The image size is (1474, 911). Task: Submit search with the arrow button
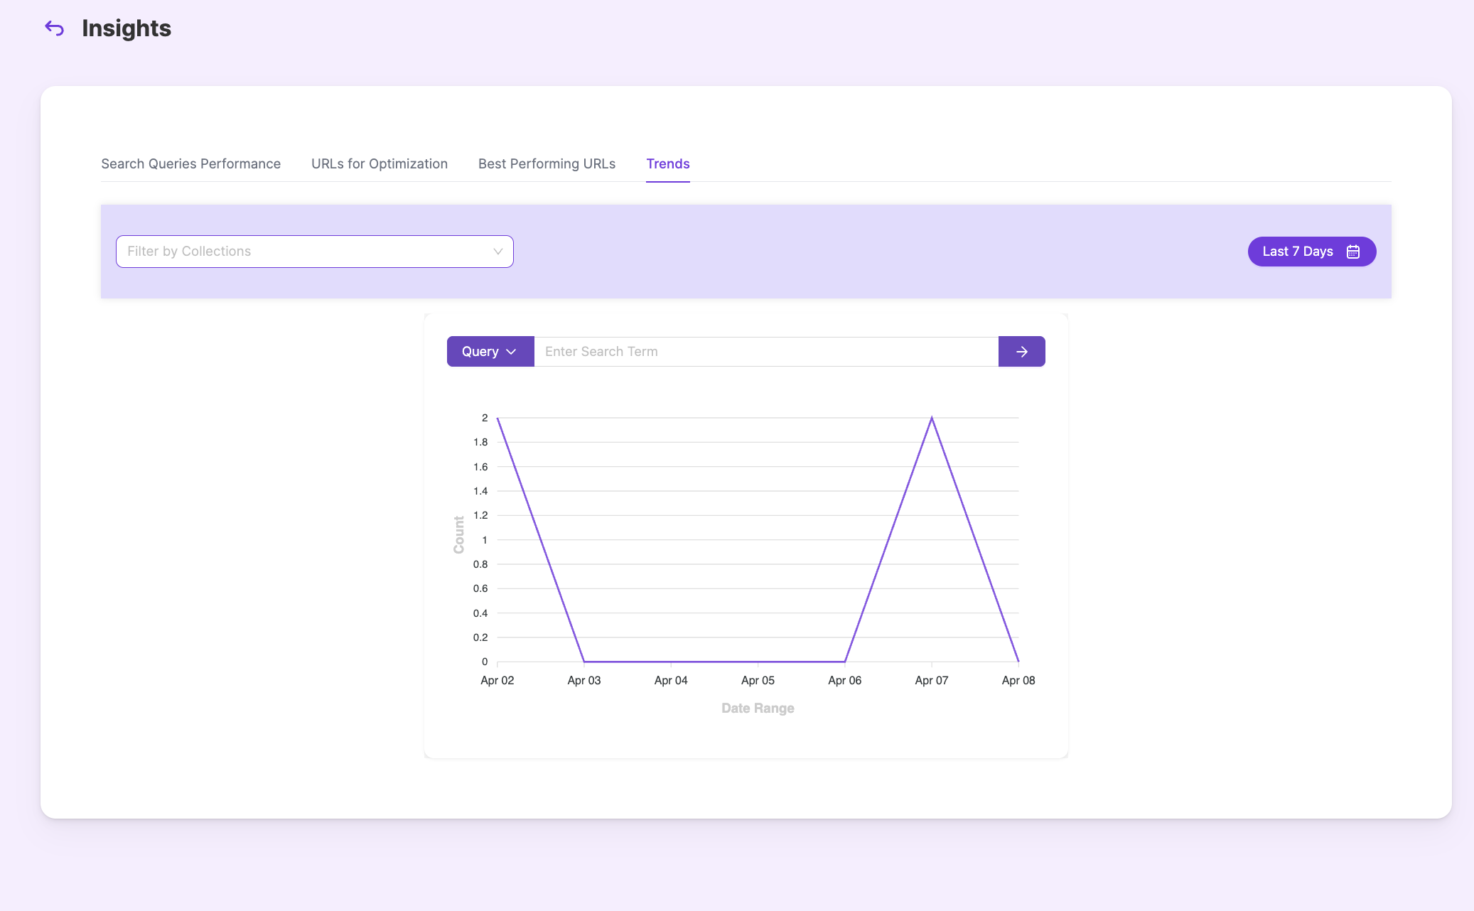1021,352
